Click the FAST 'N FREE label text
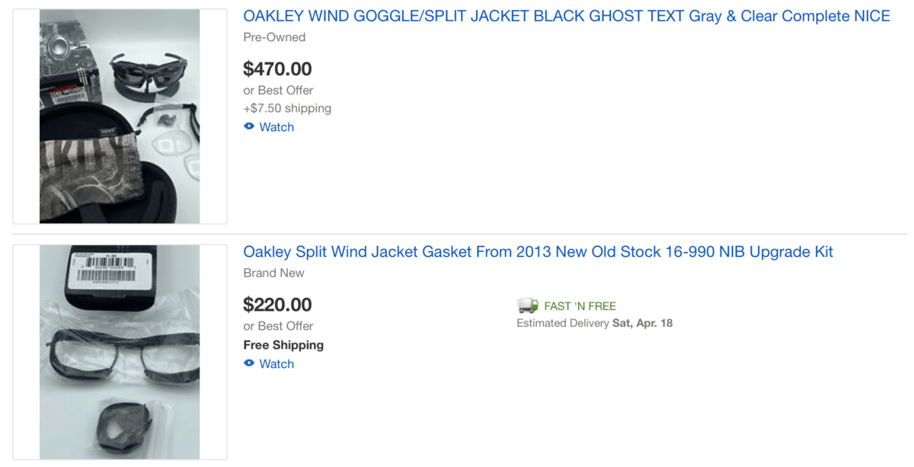This screenshot has width=914, height=467. point(580,306)
